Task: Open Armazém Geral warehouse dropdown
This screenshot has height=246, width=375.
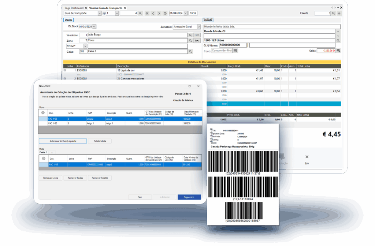Action: pyautogui.click(x=199, y=27)
